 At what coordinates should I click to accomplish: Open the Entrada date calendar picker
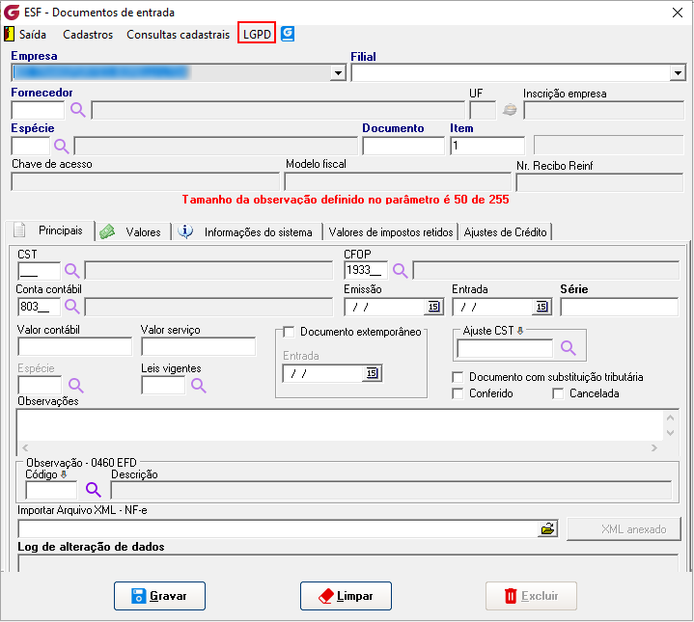click(541, 307)
